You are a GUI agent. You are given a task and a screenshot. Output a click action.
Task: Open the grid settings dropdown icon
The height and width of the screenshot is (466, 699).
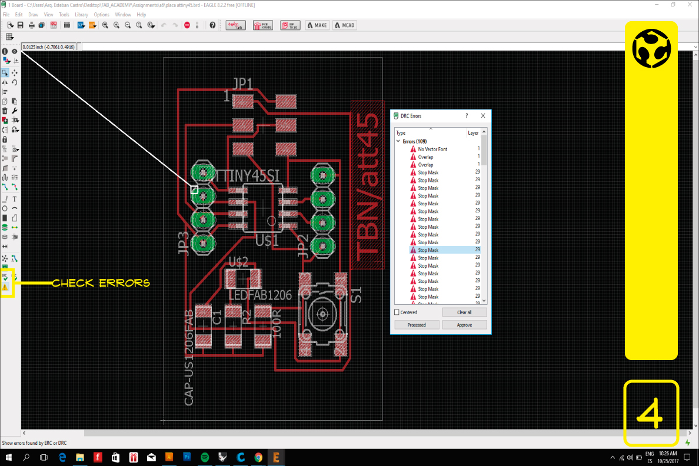tap(9, 36)
